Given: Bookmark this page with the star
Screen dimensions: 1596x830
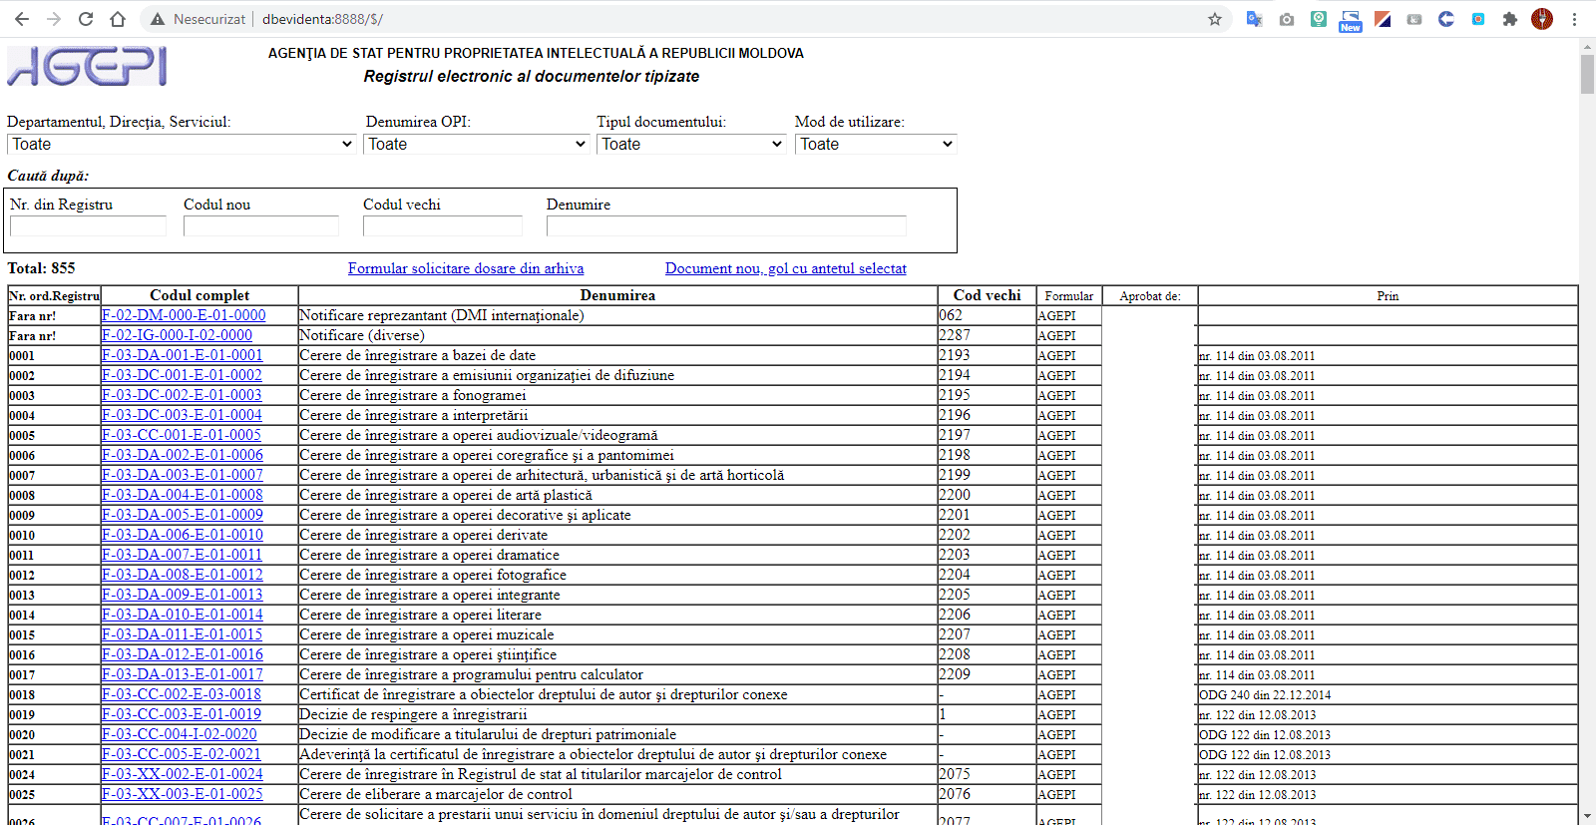Looking at the screenshot, I should [x=1215, y=19].
